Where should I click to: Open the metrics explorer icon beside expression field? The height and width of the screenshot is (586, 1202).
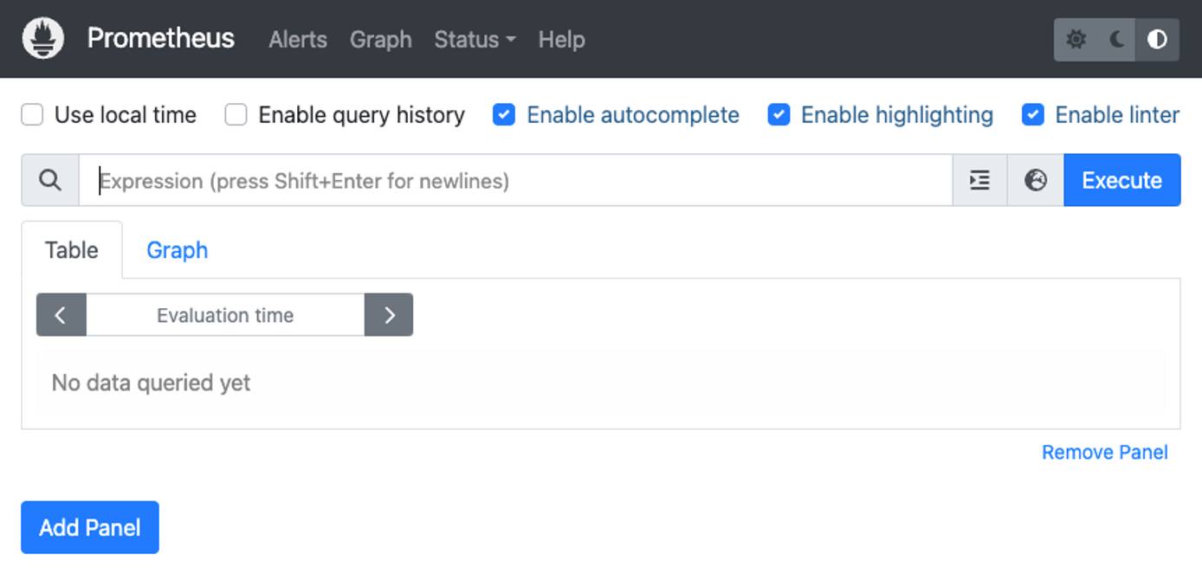coord(979,180)
